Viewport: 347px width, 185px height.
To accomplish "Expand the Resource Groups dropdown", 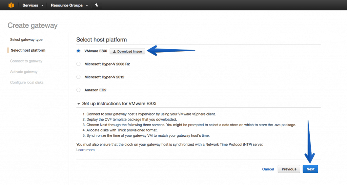I will point(69,5).
